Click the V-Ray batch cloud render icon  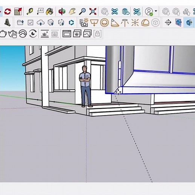[87, 33]
